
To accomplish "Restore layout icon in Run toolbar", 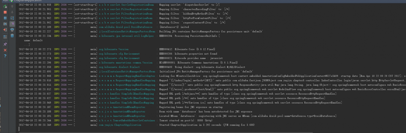I will (5, 37).
